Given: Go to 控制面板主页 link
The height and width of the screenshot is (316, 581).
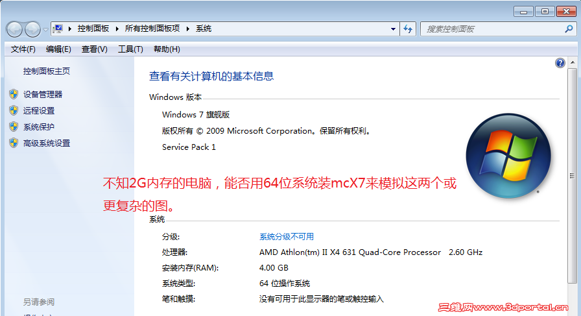Looking at the screenshot, I should (46, 71).
